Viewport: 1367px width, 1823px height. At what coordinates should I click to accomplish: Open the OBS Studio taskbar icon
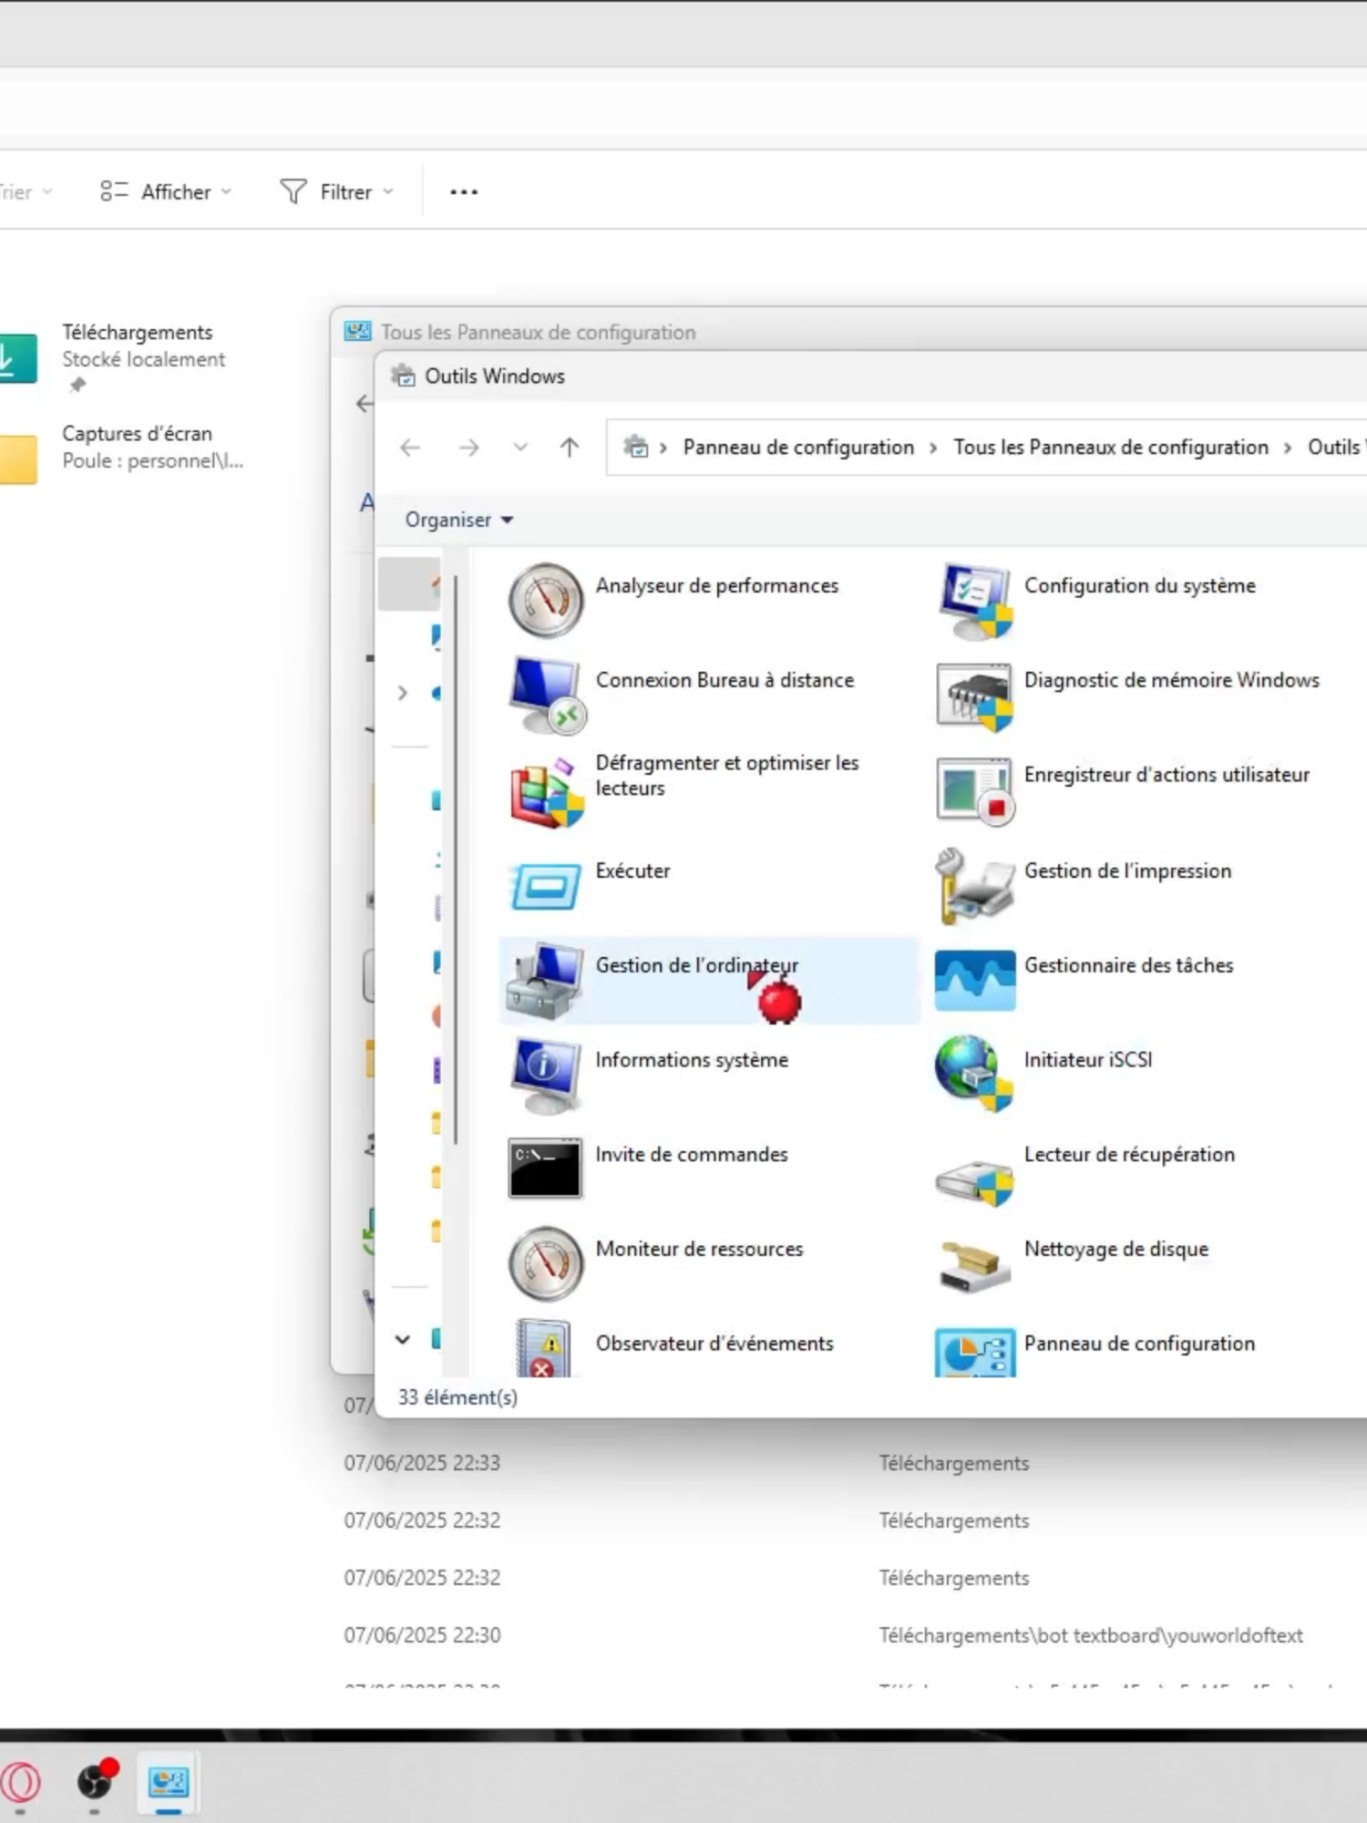pos(95,1782)
